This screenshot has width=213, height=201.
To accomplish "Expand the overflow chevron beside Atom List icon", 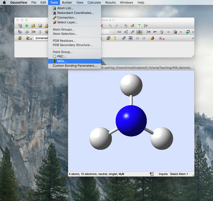I will (181, 32).
